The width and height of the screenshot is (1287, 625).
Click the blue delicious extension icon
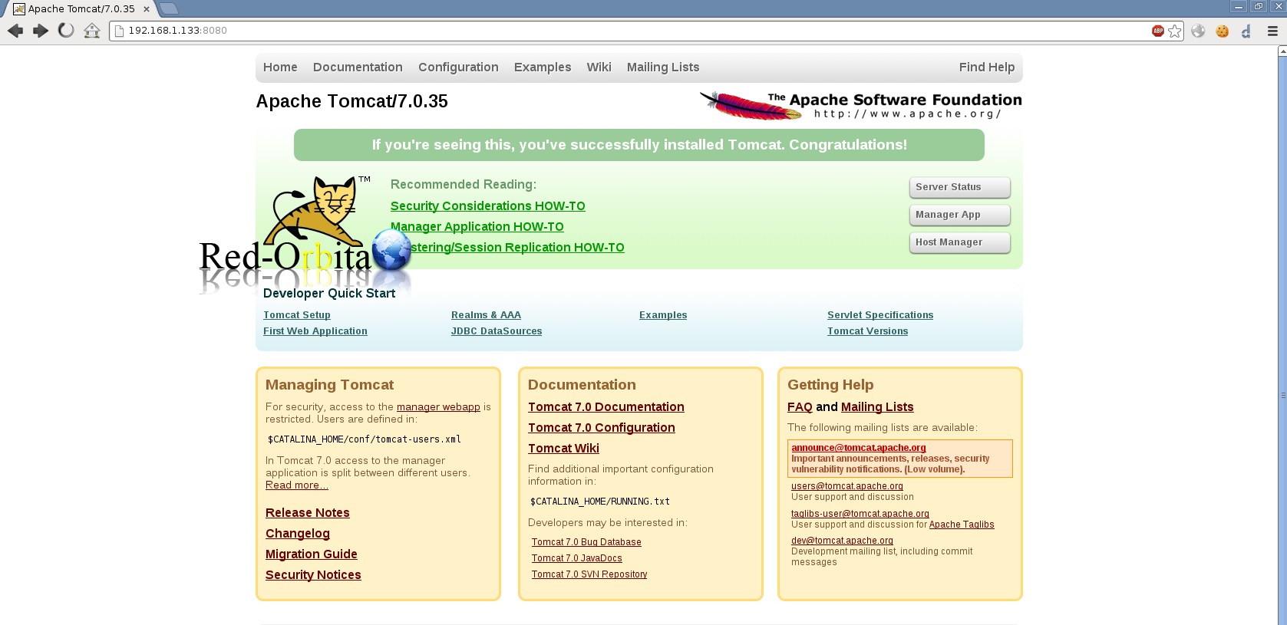pos(1246,31)
